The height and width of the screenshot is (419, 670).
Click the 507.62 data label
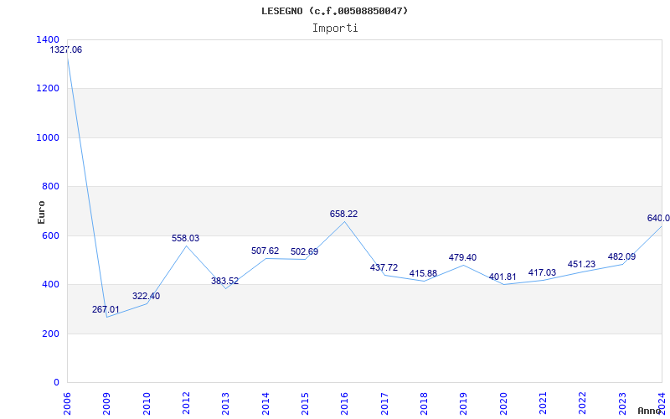coord(265,251)
